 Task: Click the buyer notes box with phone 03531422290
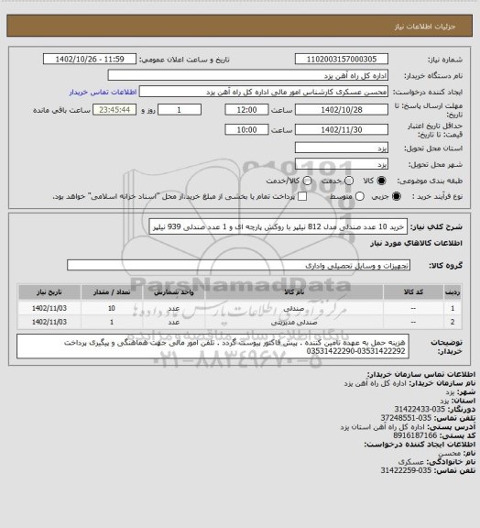tap(213, 346)
